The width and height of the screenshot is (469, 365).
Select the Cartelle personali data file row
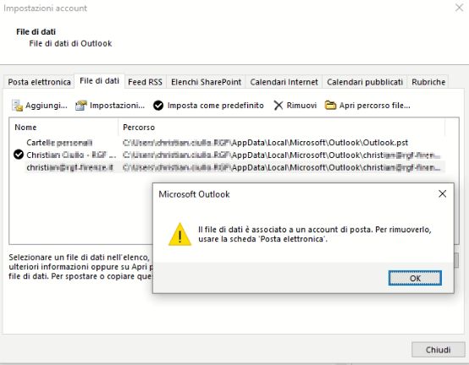pos(228,142)
